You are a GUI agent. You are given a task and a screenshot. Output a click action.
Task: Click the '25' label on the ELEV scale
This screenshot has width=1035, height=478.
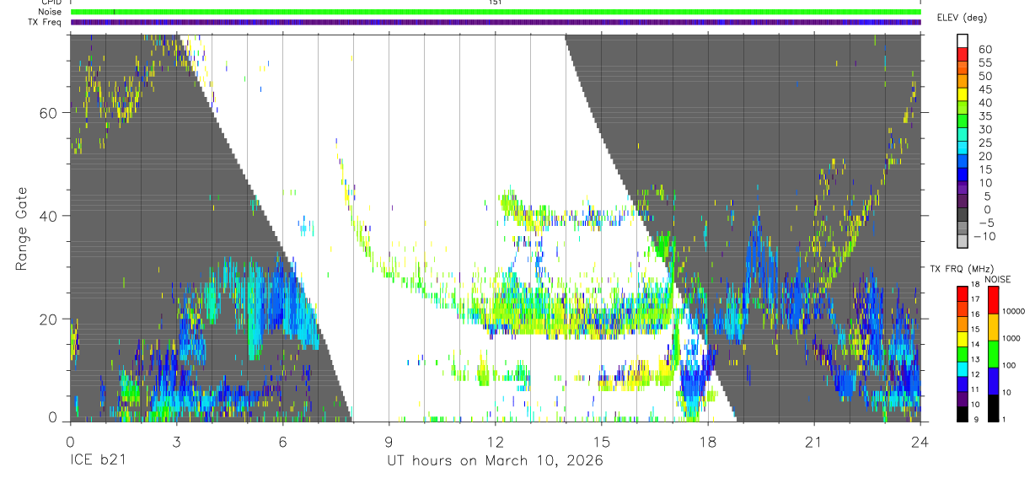[x=984, y=142]
